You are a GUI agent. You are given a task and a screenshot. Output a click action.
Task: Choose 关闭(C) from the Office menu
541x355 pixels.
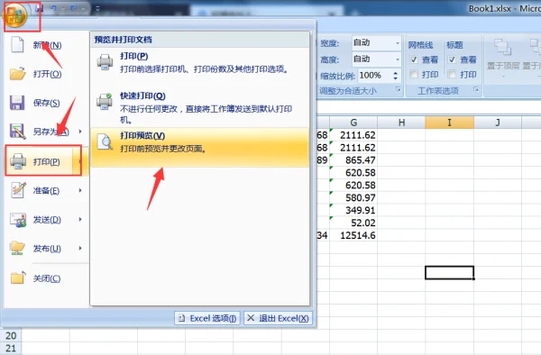pyautogui.click(x=47, y=278)
